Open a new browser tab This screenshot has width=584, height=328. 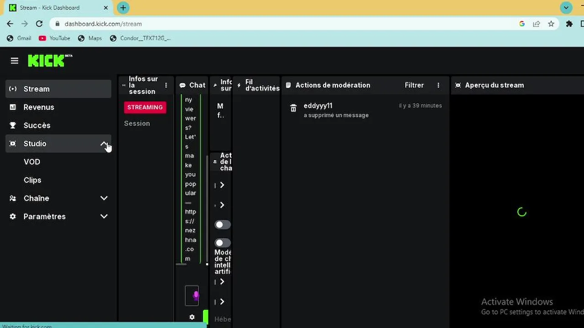[x=123, y=8]
